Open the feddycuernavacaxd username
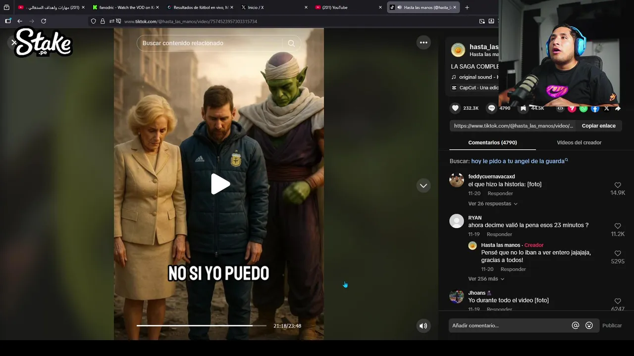The image size is (634, 356). pos(491,177)
